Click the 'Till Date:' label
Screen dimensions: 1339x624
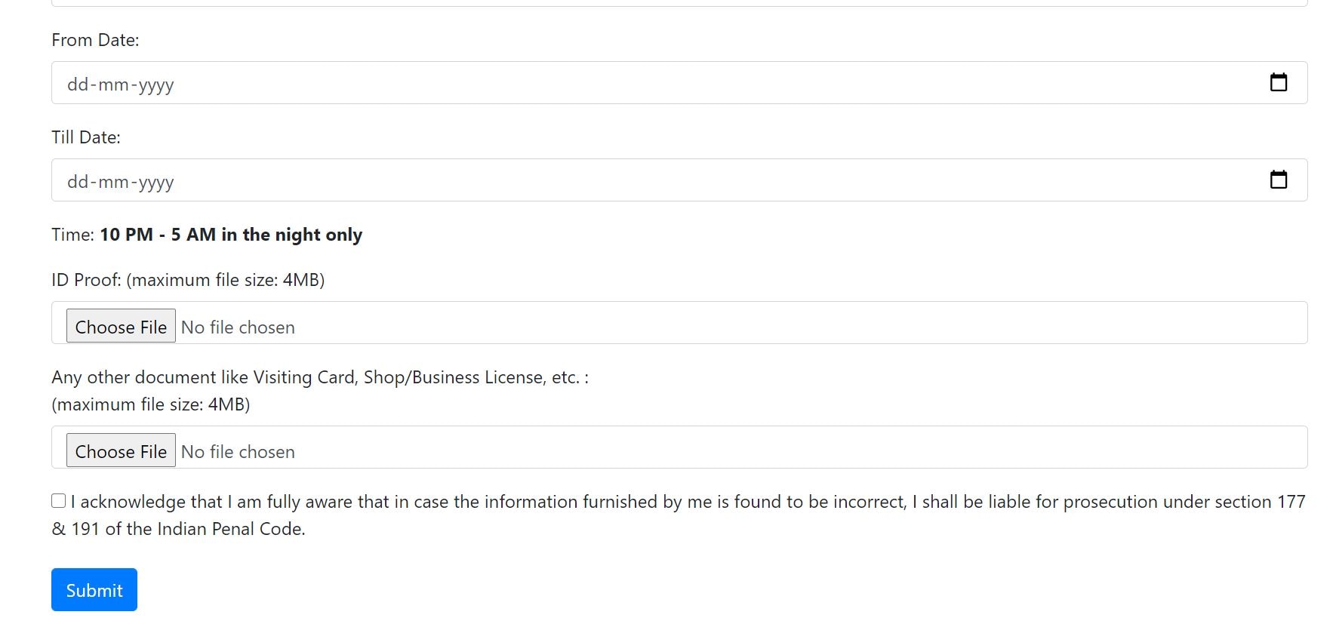[86, 137]
